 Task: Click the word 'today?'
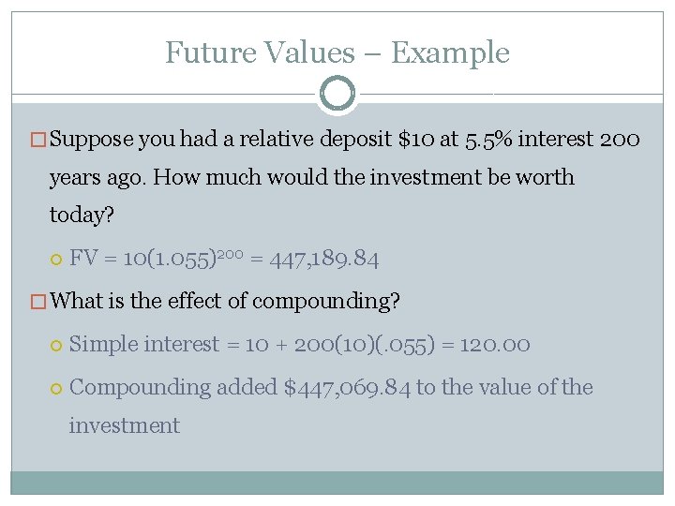click(x=82, y=215)
